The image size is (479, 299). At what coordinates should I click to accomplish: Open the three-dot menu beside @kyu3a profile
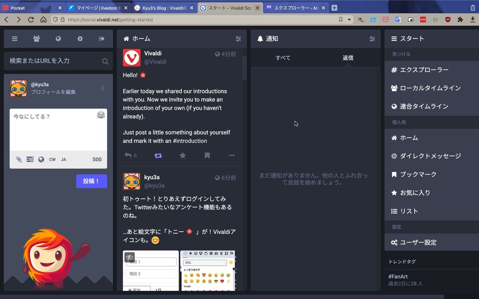tap(103, 88)
